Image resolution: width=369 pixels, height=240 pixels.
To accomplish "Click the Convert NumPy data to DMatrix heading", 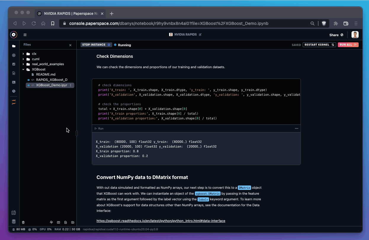I will pos(142,177).
